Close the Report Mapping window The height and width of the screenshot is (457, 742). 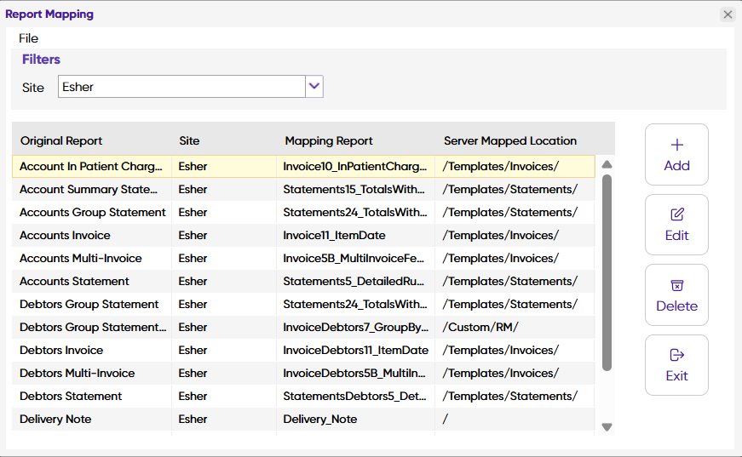point(728,14)
